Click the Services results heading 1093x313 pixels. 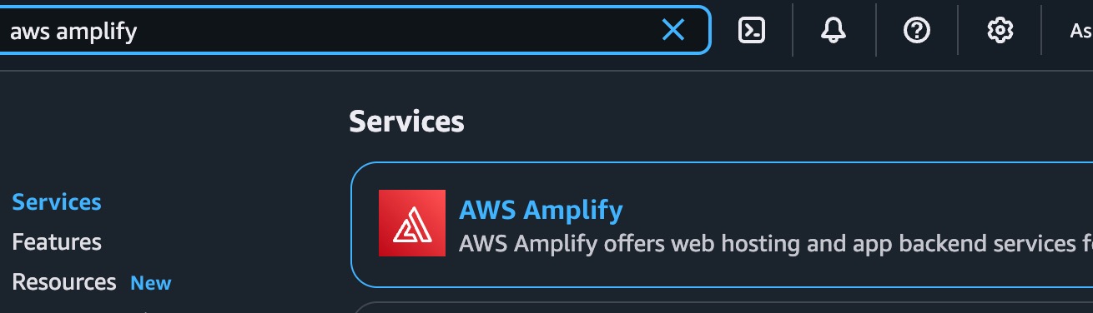point(406,122)
